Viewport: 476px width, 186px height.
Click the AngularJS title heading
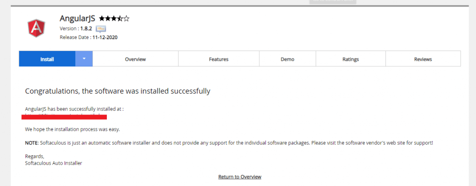[x=78, y=19]
